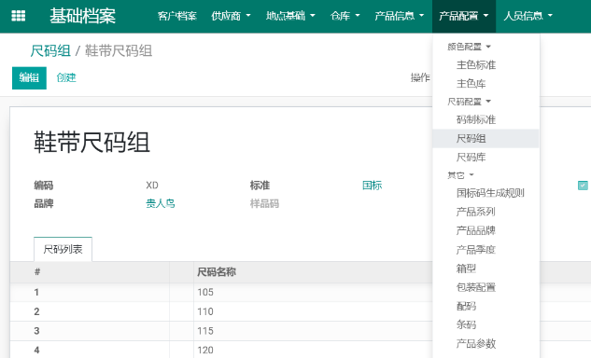591x358 pixels.
Task: Select 国标码生成规则 menu item
Action: click(490, 193)
